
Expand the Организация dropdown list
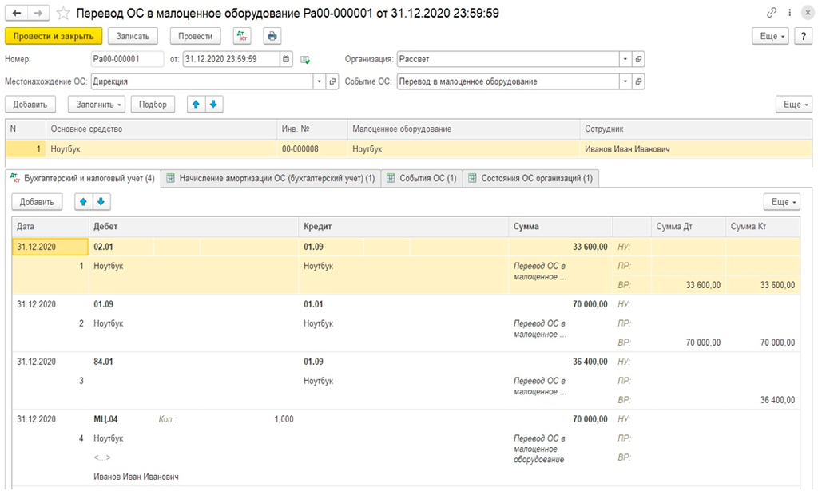[x=625, y=59]
